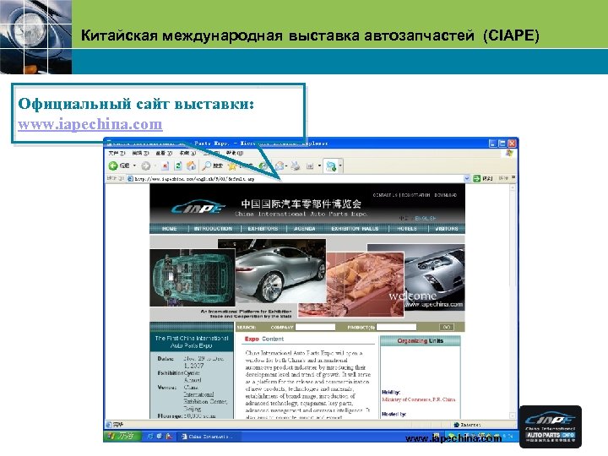Switch site language via ENGLISH link
This screenshot has width=608, height=456.
(x=426, y=219)
